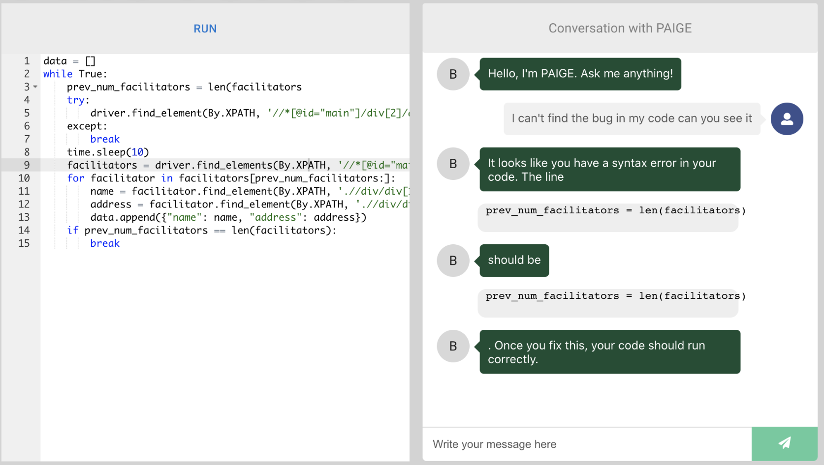
Task: Click the break statement on line 15
Action: pos(105,243)
